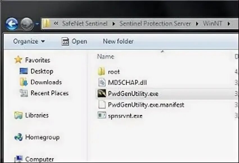
Task: Expand hidden path chevrons in address bar
Action: [x=56, y=23]
